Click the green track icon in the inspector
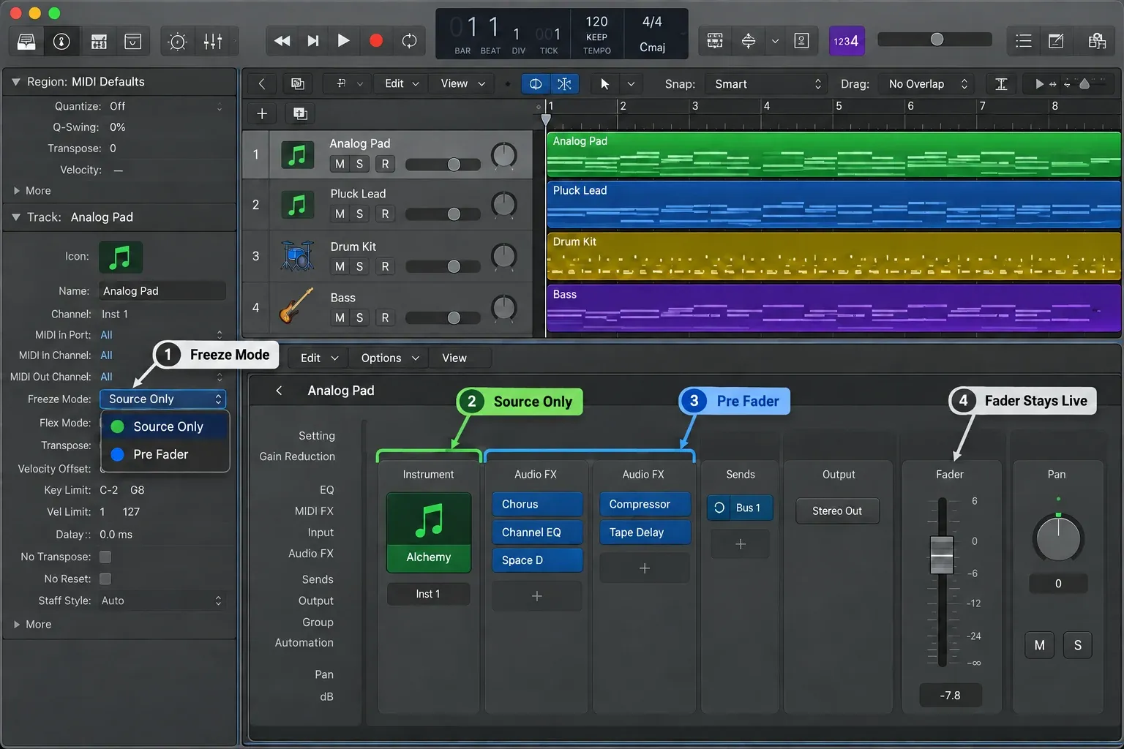Screen dimensions: 1124x749 tap(120, 257)
